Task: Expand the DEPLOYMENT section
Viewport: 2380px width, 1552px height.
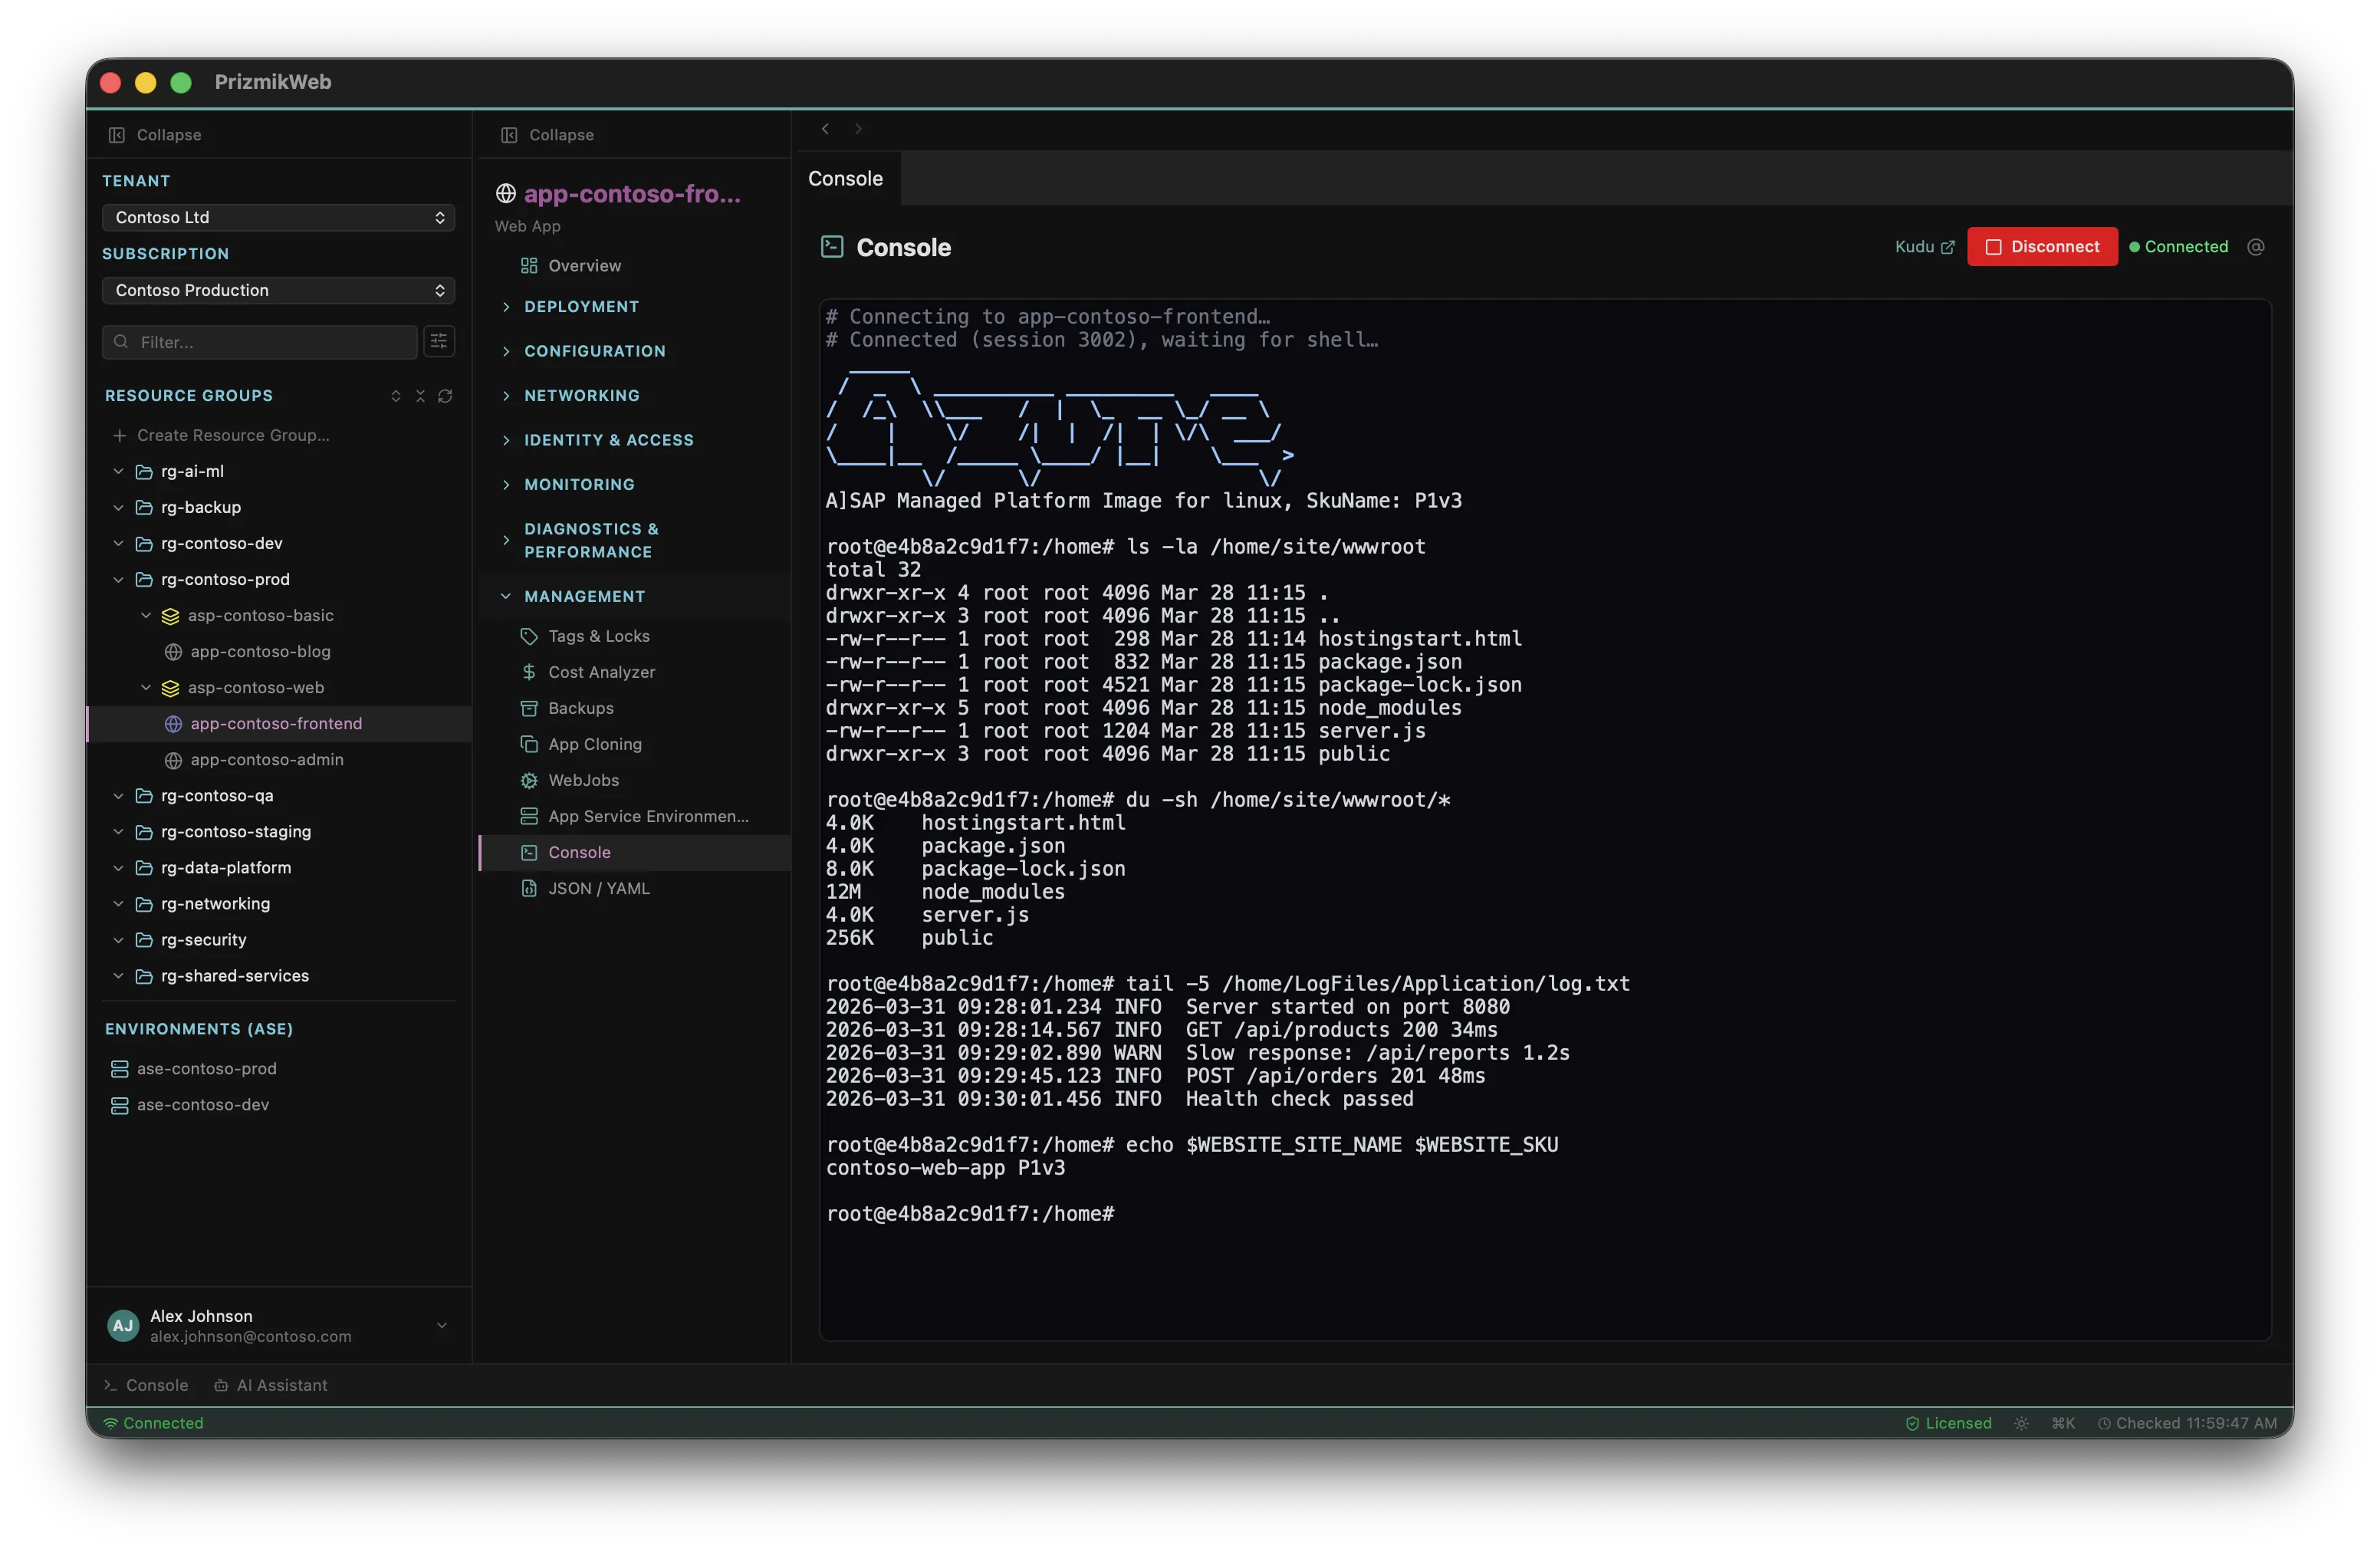Action: [x=581, y=307]
